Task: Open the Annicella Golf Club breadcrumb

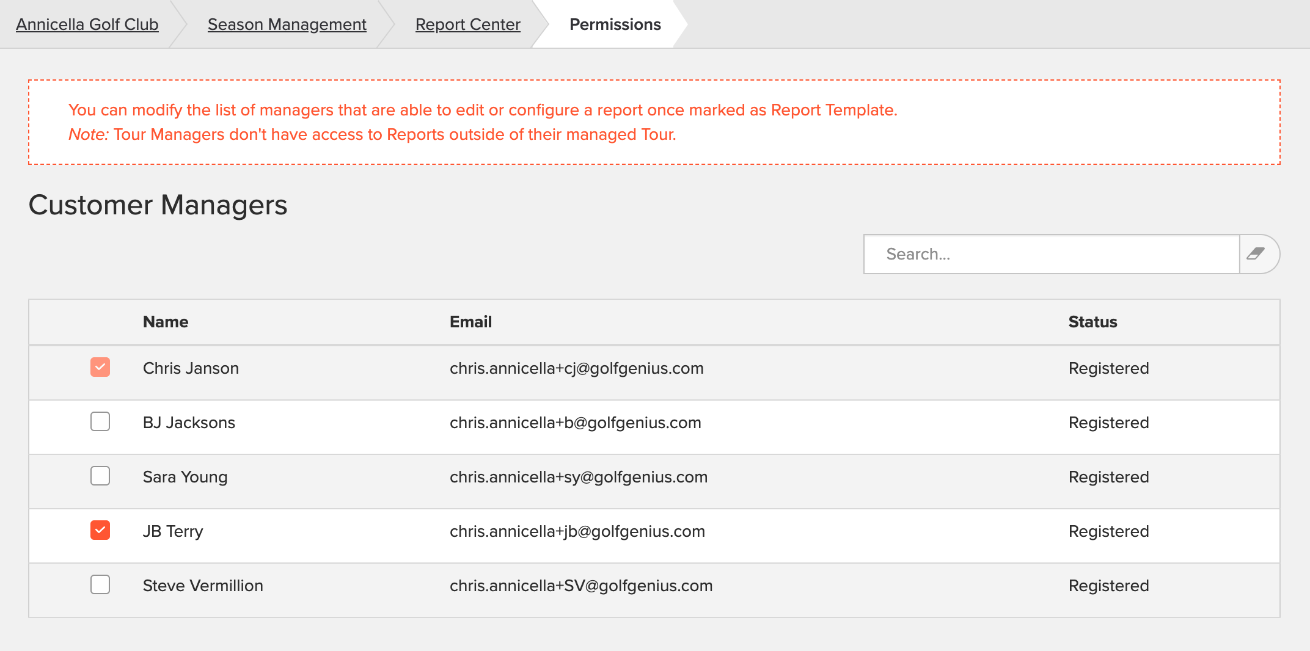Action: tap(87, 24)
